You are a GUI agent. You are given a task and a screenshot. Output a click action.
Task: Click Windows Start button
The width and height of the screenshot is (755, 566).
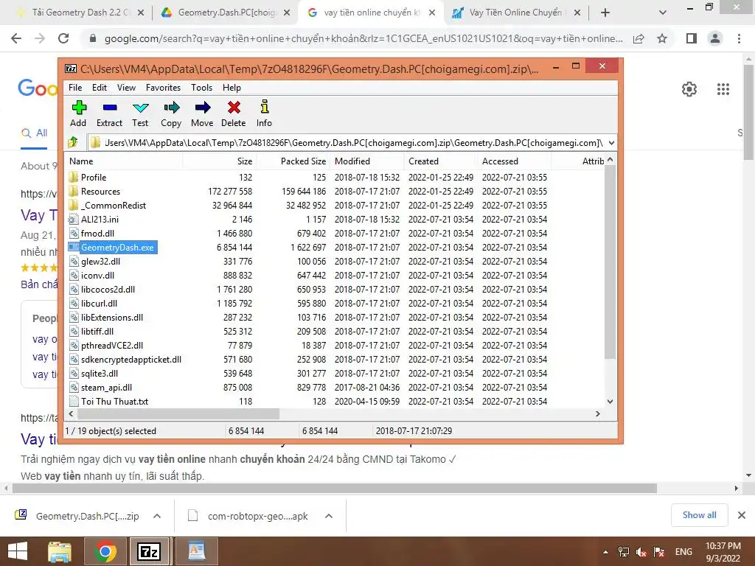click(x=18, y=551)
